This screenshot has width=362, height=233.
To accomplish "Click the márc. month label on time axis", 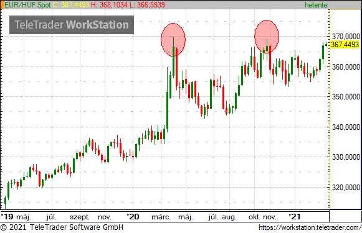I will (x=161, y=217).
